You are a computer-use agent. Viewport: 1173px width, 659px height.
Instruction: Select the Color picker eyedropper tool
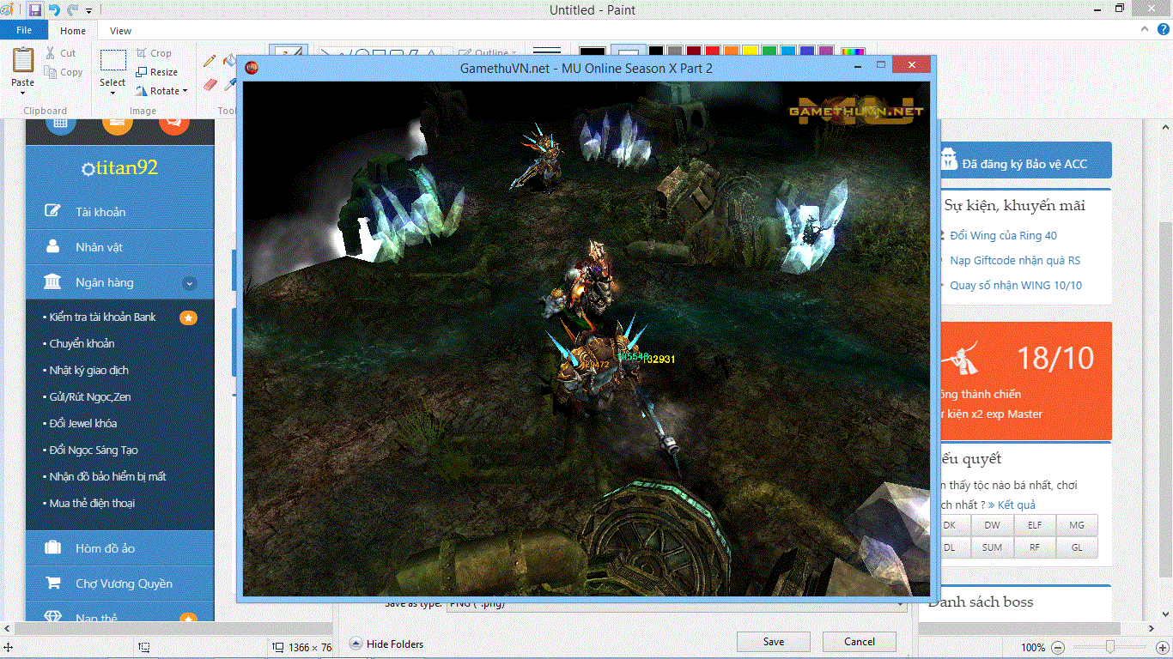pos(230,85)
